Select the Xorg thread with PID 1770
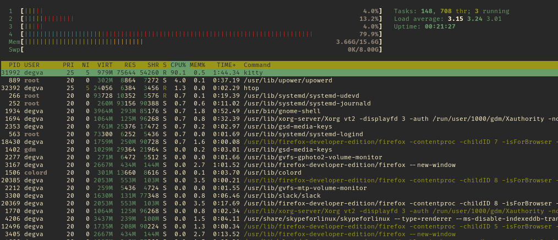This screenshot has width=558, height=240. pyautogui.click(x=279, y=211)
